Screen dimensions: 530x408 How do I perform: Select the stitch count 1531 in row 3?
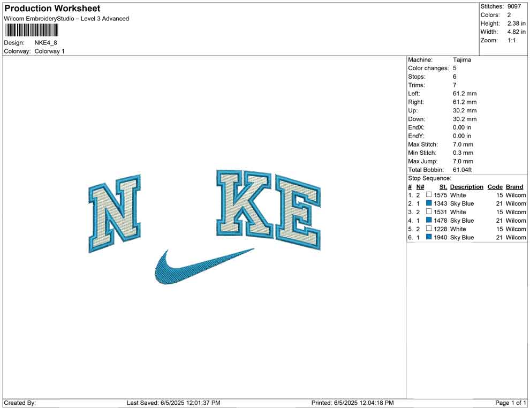441,212
